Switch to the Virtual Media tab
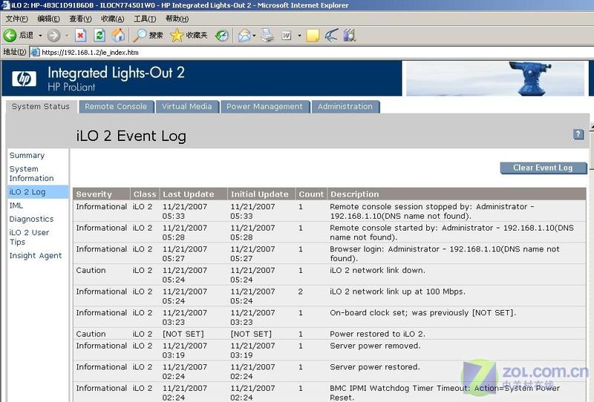594x402 pixels. [x=187, y=107]
